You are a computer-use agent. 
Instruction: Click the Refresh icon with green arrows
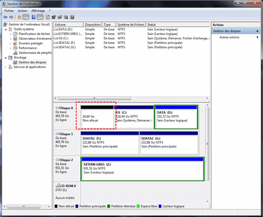tap(48, 17)
